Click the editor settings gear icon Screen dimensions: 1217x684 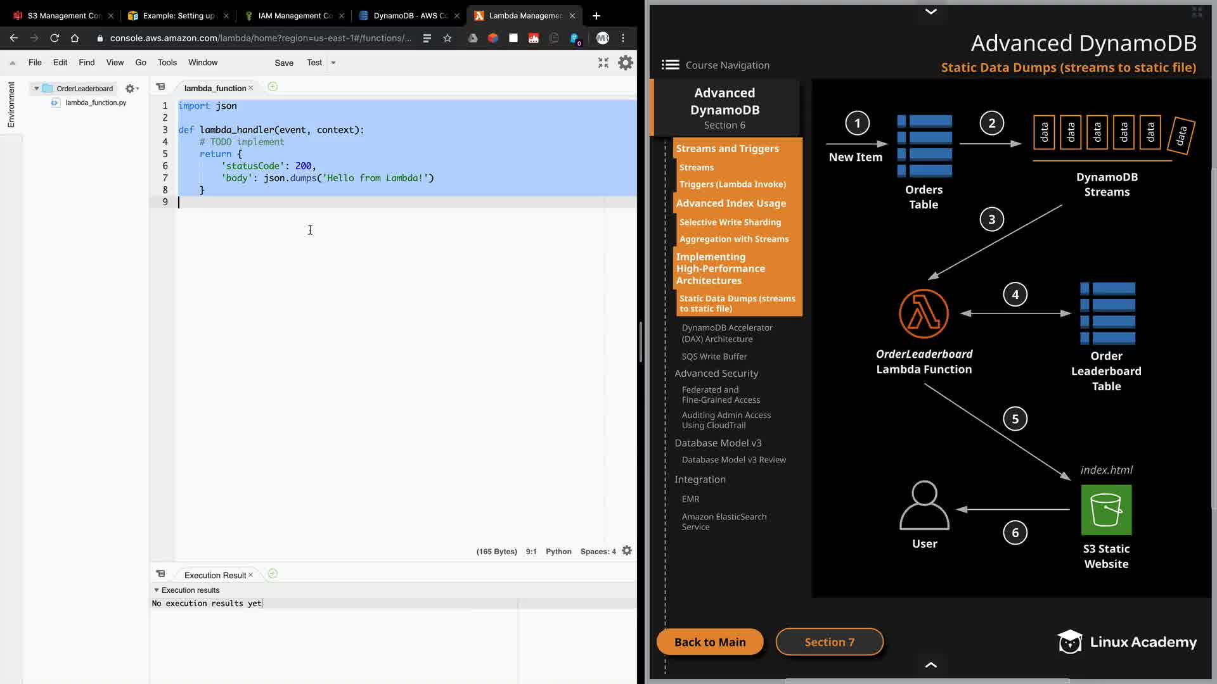(x=625, y=63)
